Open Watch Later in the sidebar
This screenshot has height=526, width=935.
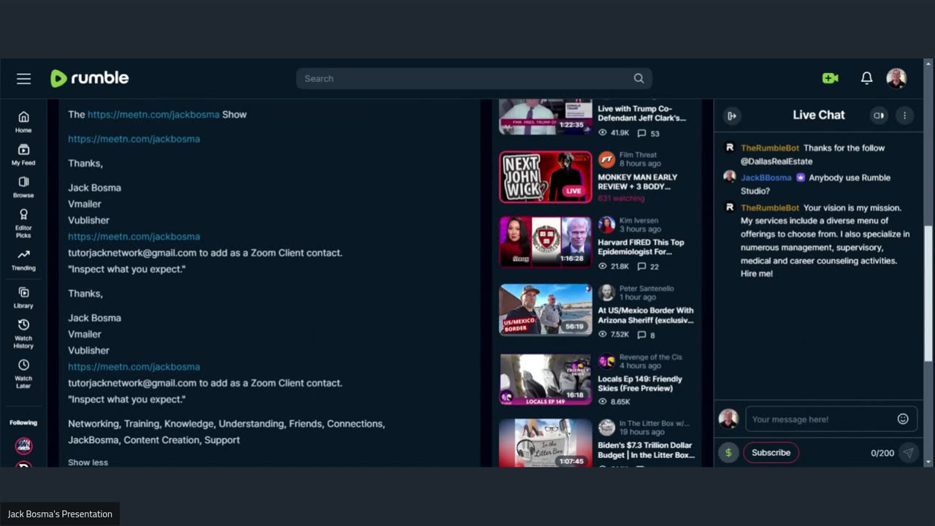click(23, 374)
